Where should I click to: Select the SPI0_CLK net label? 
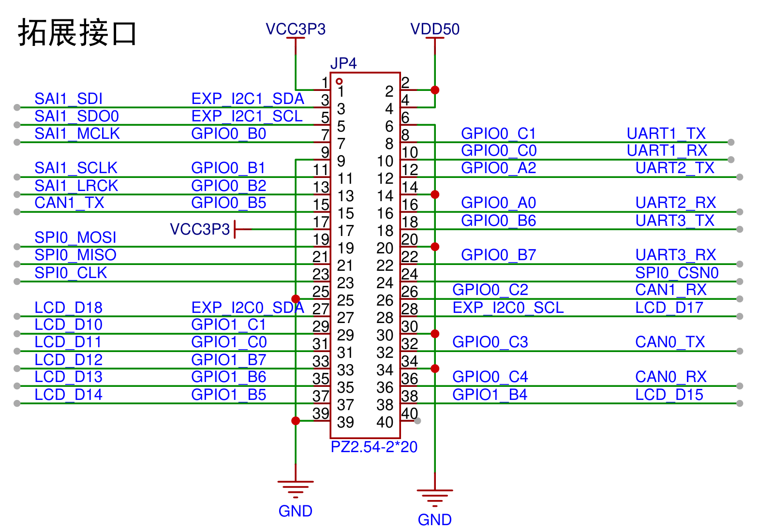tap(71, 273)
